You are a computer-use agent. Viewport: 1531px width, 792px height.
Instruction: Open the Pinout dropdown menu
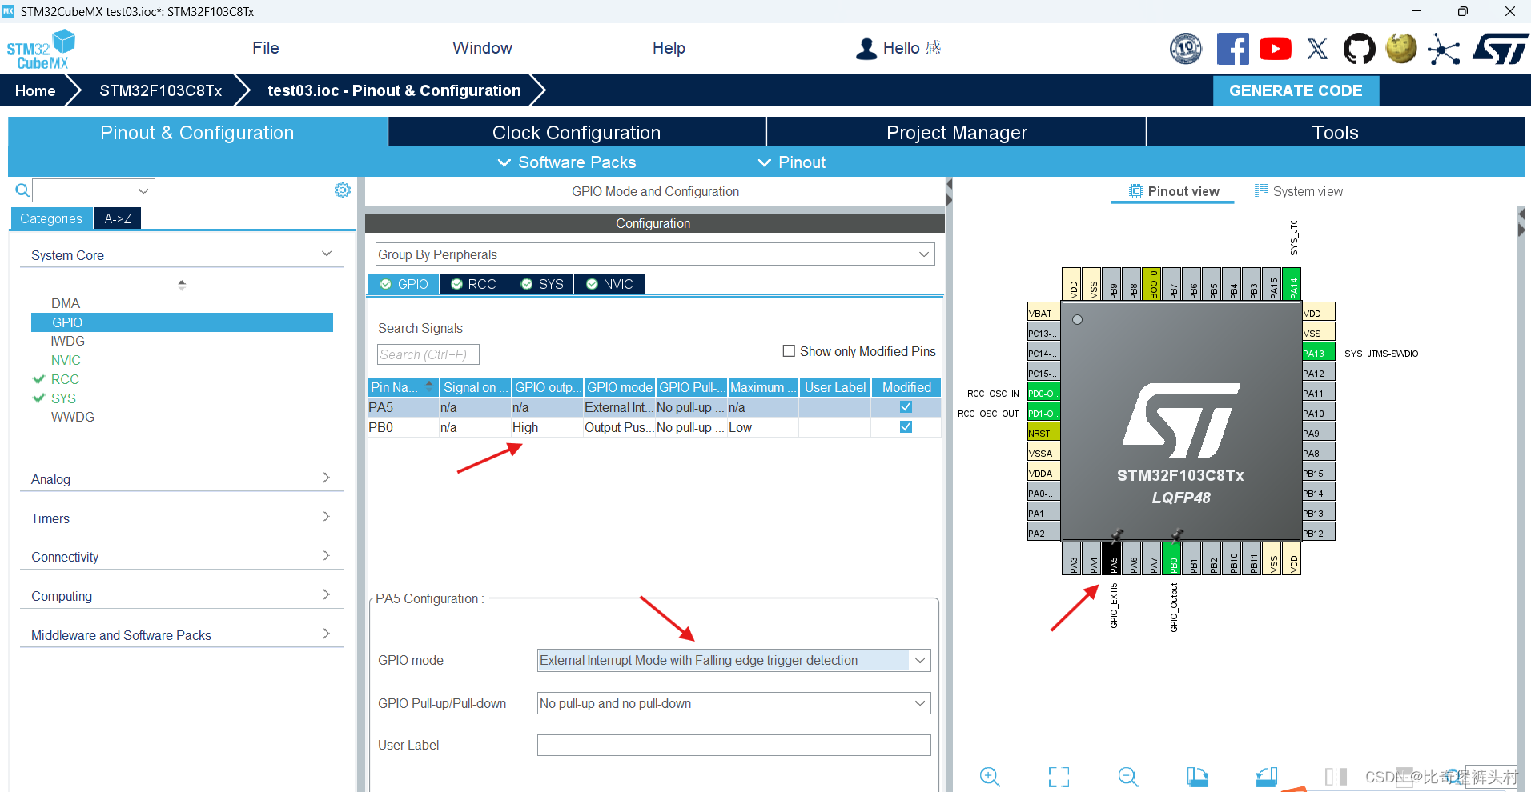[x=792, y=162]
